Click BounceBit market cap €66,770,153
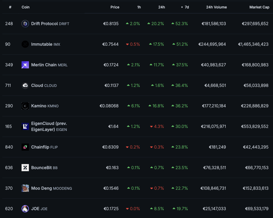273x218 pixels. coord(257,168)
